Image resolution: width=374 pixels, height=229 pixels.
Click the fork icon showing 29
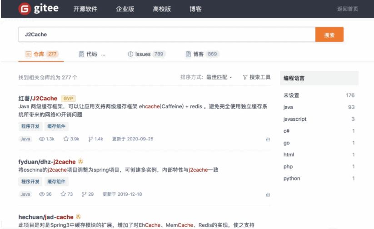click(x=84, y=194)
